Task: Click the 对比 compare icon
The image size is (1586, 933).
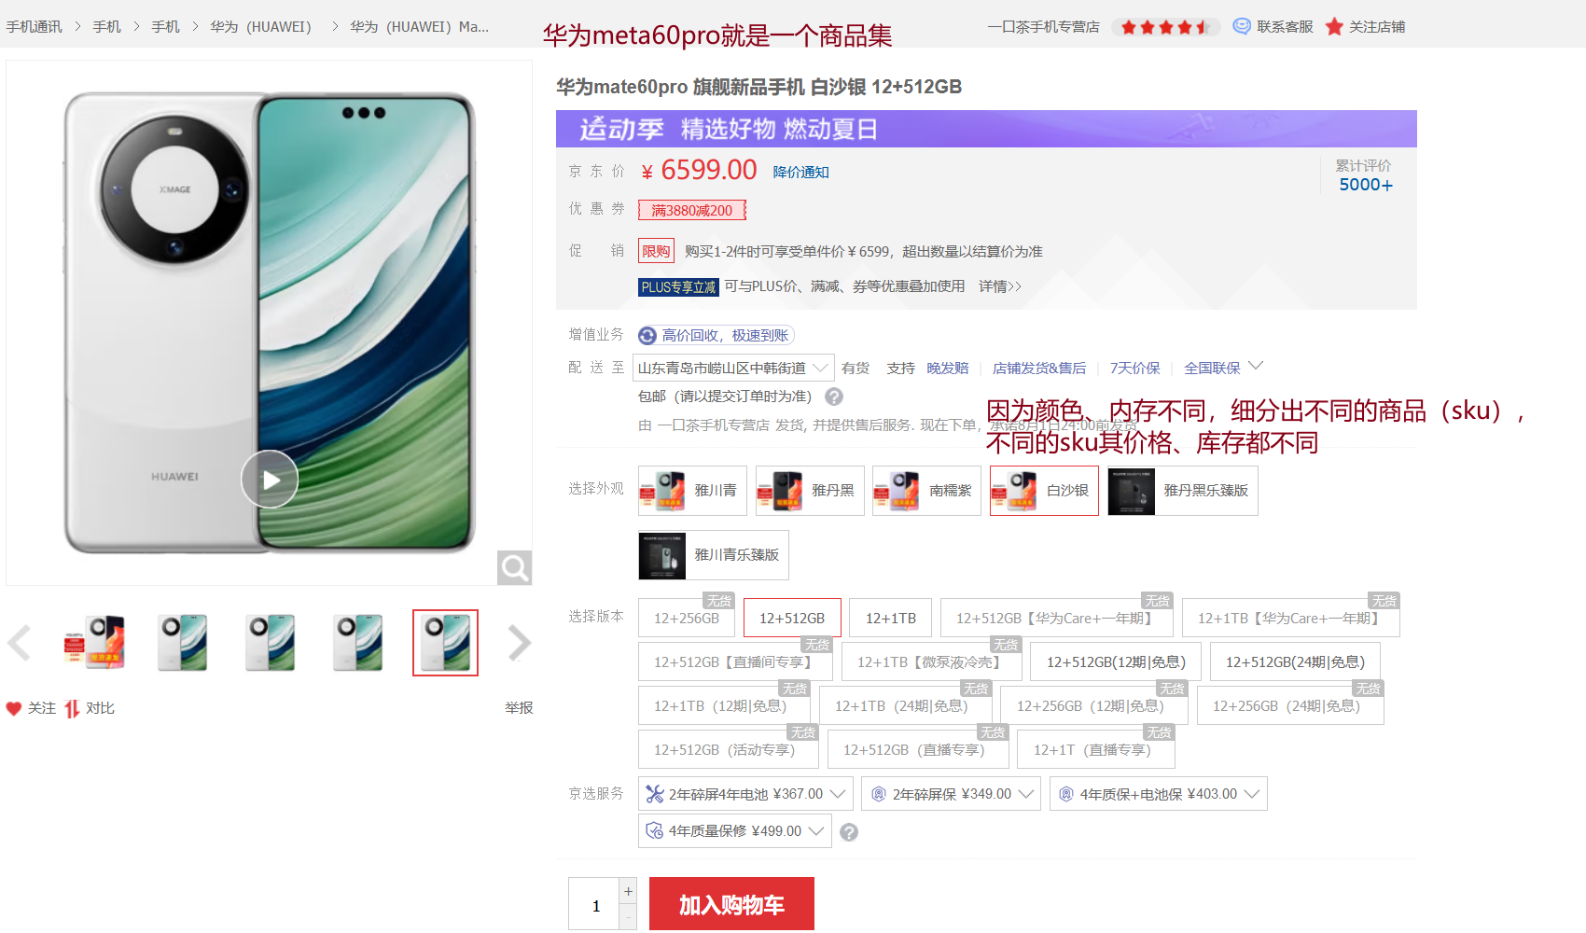Action: click(x=72, y=708)
